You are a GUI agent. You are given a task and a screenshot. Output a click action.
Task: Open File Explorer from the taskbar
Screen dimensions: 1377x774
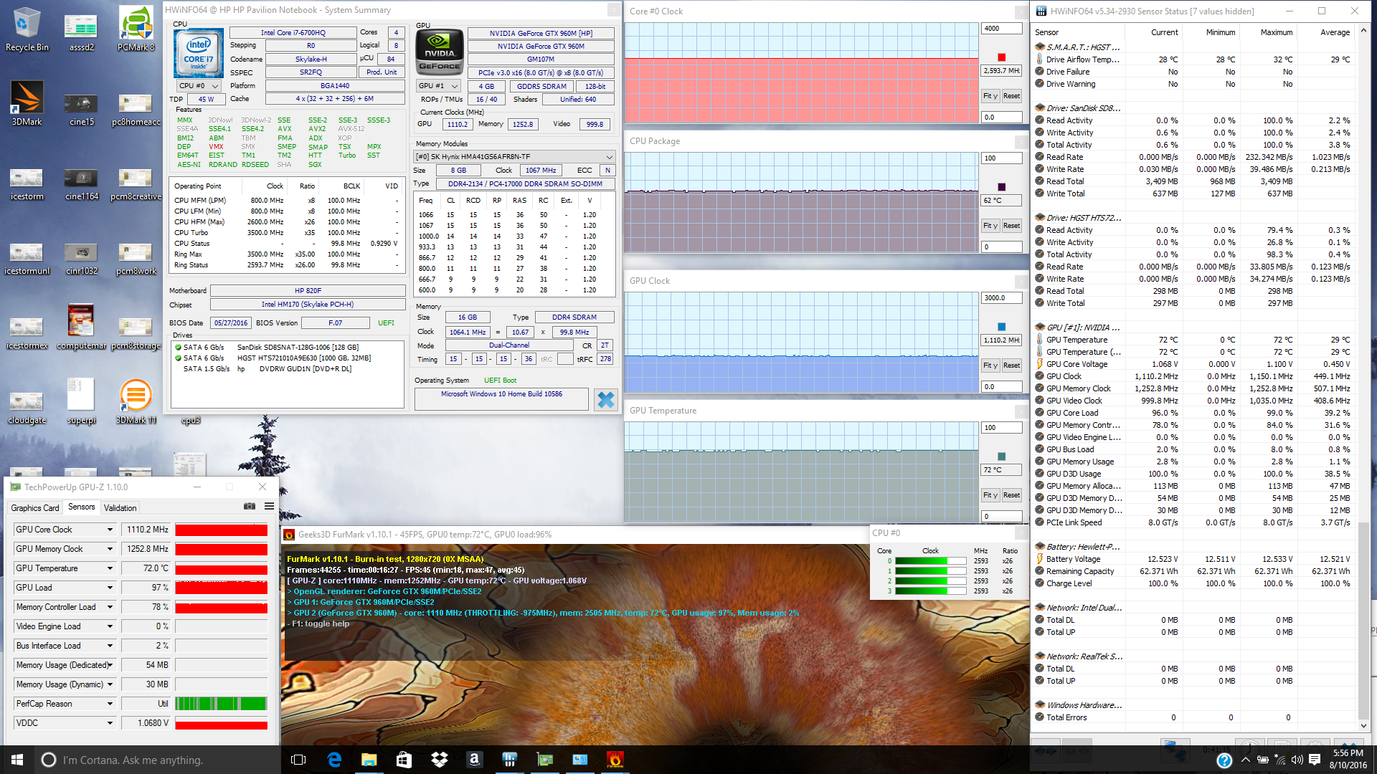tap(369, 760)
